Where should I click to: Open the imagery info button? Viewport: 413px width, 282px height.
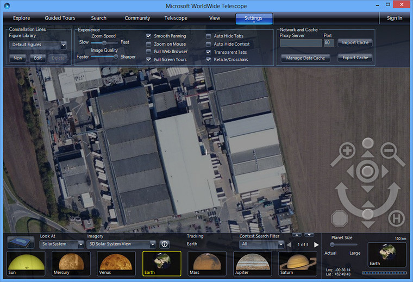click(164, 245)
